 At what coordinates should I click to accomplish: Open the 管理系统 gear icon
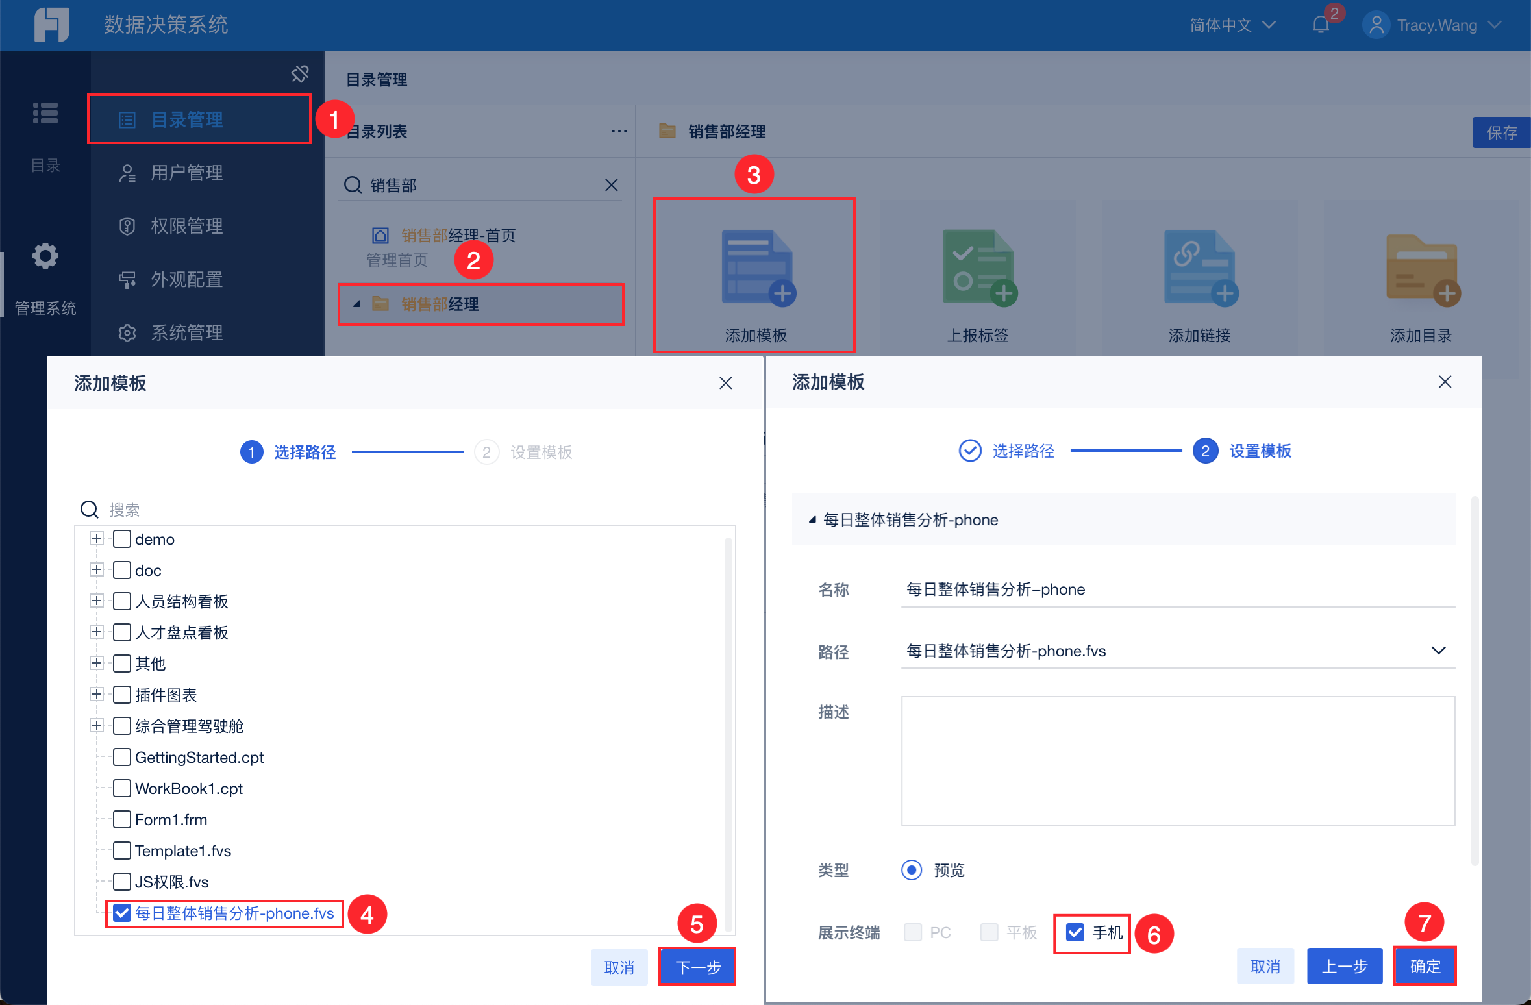(45, 256)
